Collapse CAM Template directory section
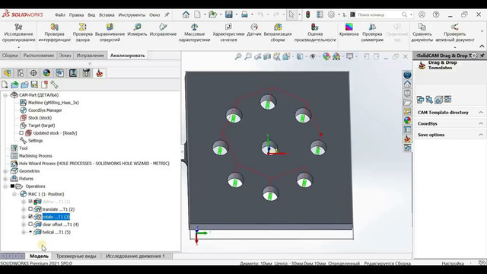Image resolution: width=487 pixels, height=274 pixels. point(481,112)
